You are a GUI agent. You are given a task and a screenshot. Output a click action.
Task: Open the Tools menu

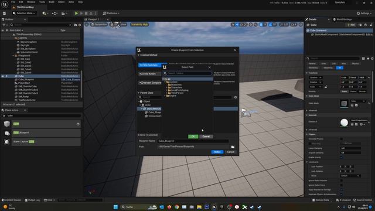(x=42, y=2)
